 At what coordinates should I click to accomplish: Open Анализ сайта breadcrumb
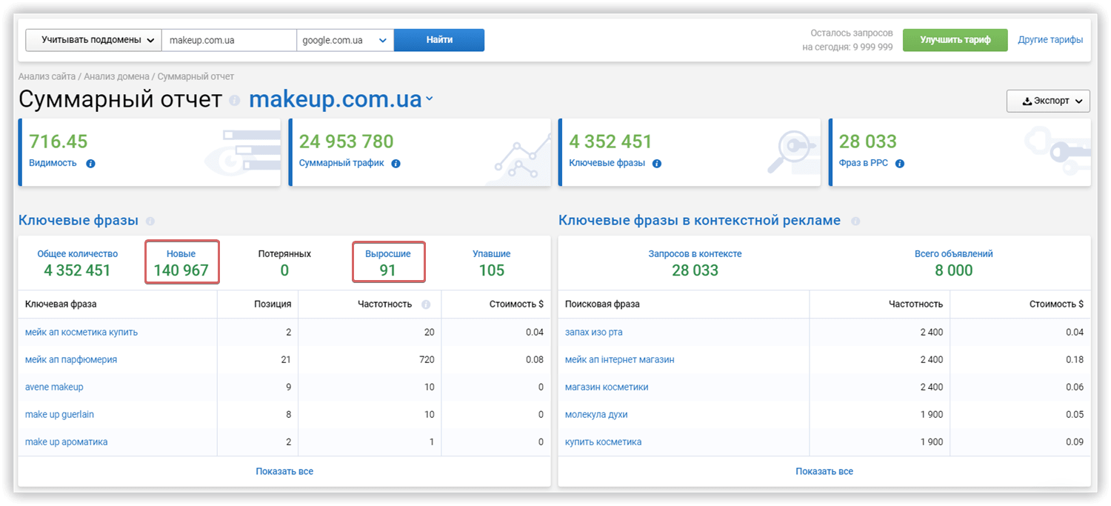(47, 76)
